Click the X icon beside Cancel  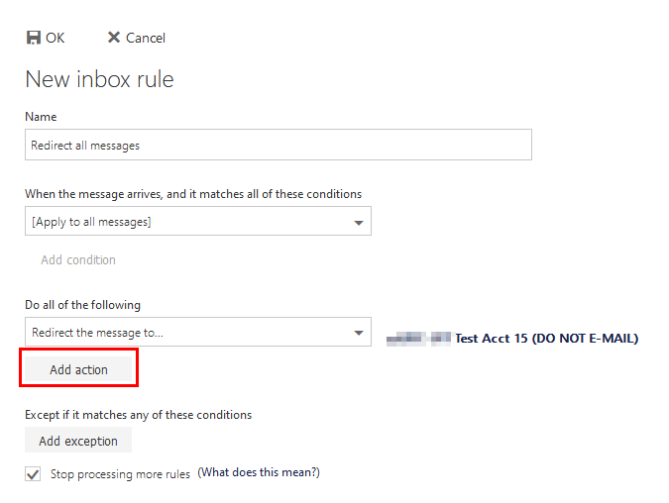click(x=114, y=38)
